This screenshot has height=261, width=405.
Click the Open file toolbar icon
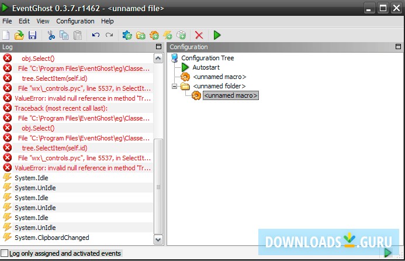click(19, 35)
